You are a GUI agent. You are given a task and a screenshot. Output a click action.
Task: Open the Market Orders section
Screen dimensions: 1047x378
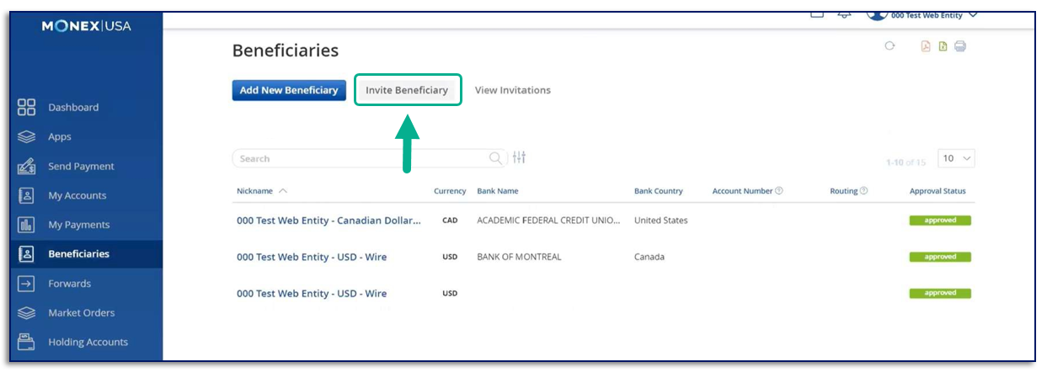click(x=81, y=313)
